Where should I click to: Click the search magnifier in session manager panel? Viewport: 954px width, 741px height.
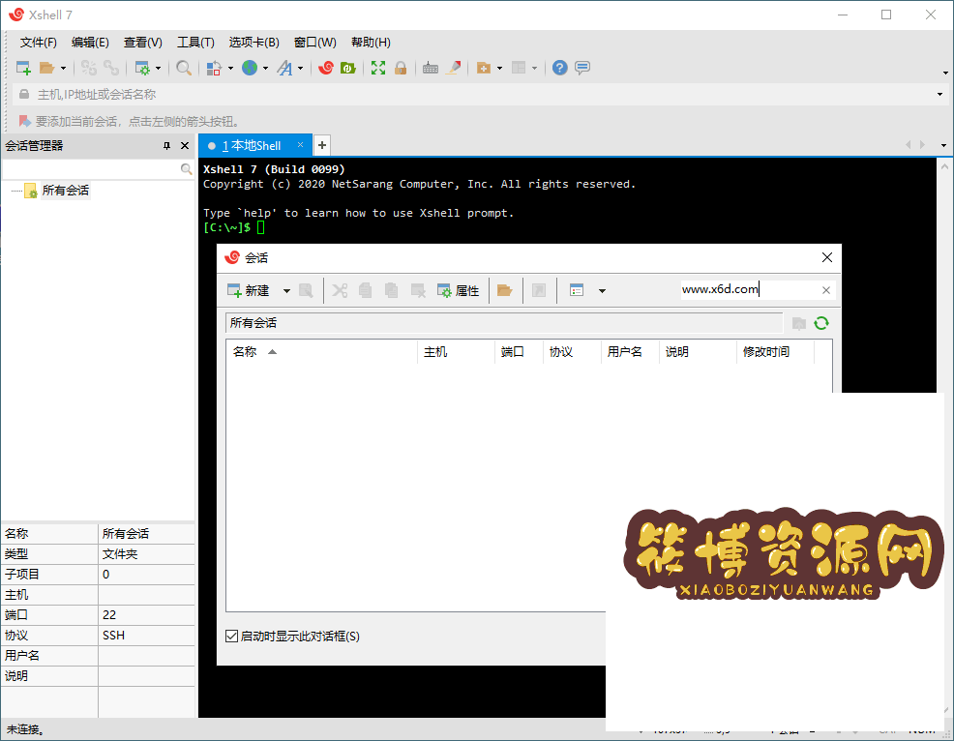(186, 169)
